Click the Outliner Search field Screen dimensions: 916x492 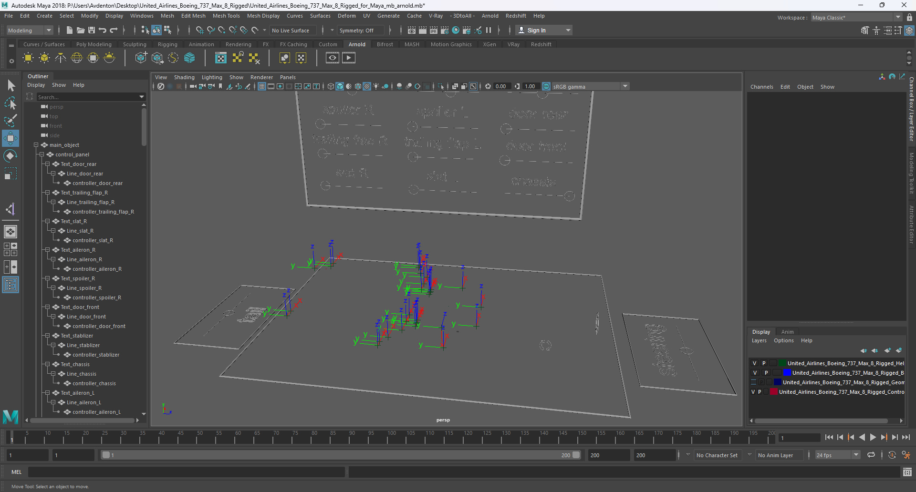(88, 97)
